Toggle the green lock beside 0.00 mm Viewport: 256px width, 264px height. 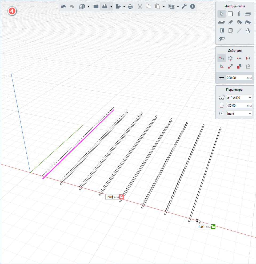pyautogui.click(x=213, y=227)
